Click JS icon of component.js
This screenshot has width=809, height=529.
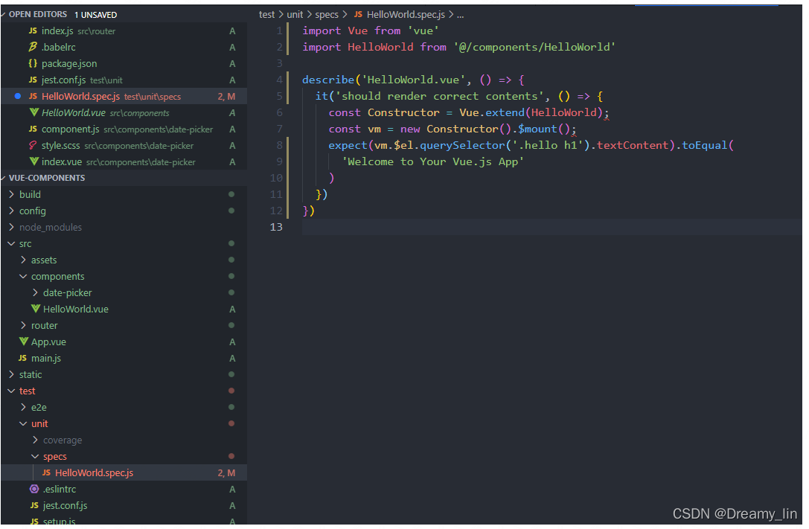click(x=33, y=129)
